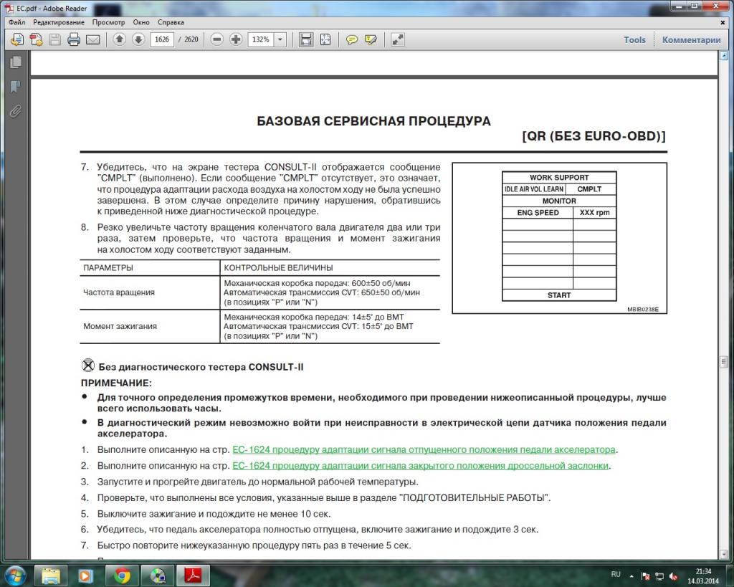Follow link to accelerator pedal learning procedure
Screen dimensions: 734x587
[x=424, y=450]
